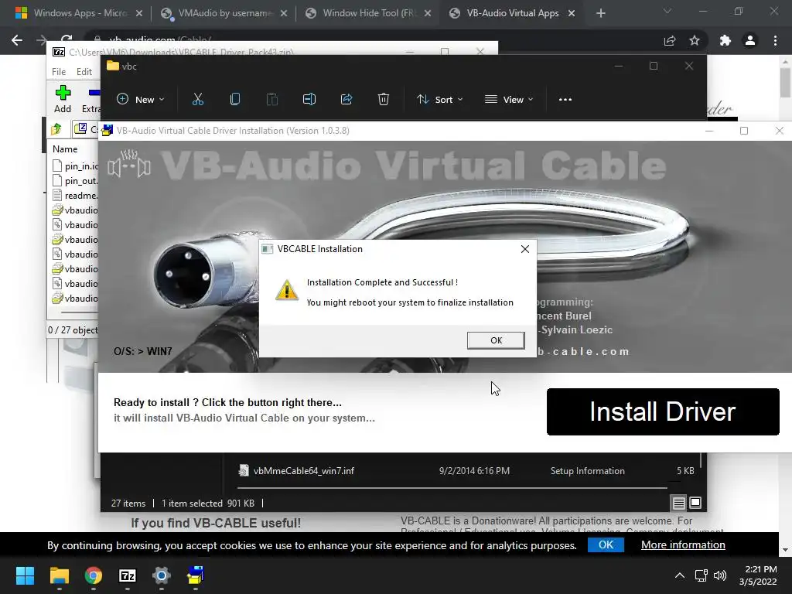This screenshot has height=594, width=792.
Task: Select vbMmeCable64_win7.inf file row
Action: [466, 471]
